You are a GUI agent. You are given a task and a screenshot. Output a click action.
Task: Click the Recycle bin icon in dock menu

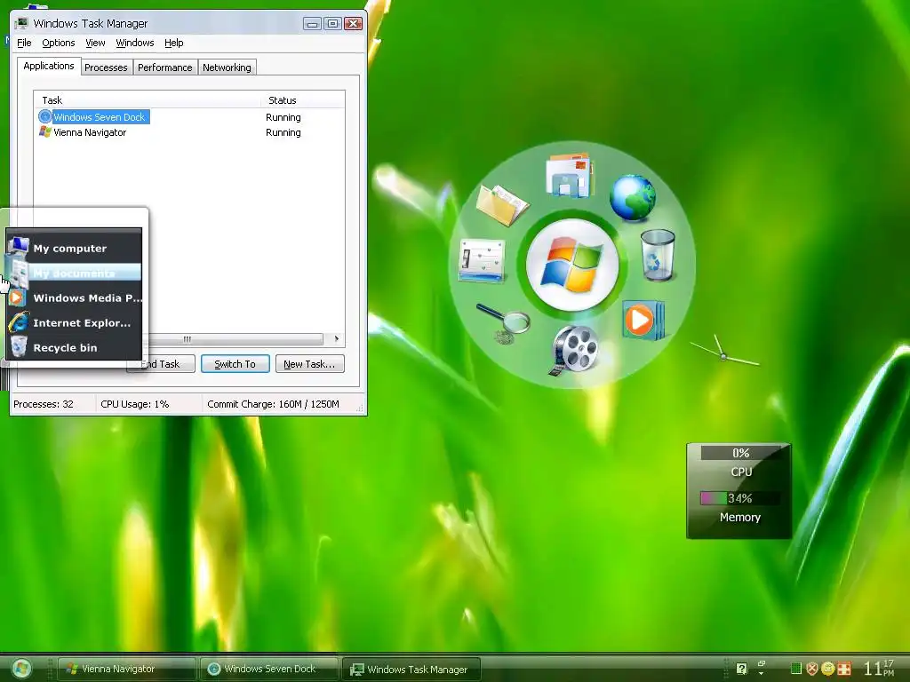tap(19, 347)
